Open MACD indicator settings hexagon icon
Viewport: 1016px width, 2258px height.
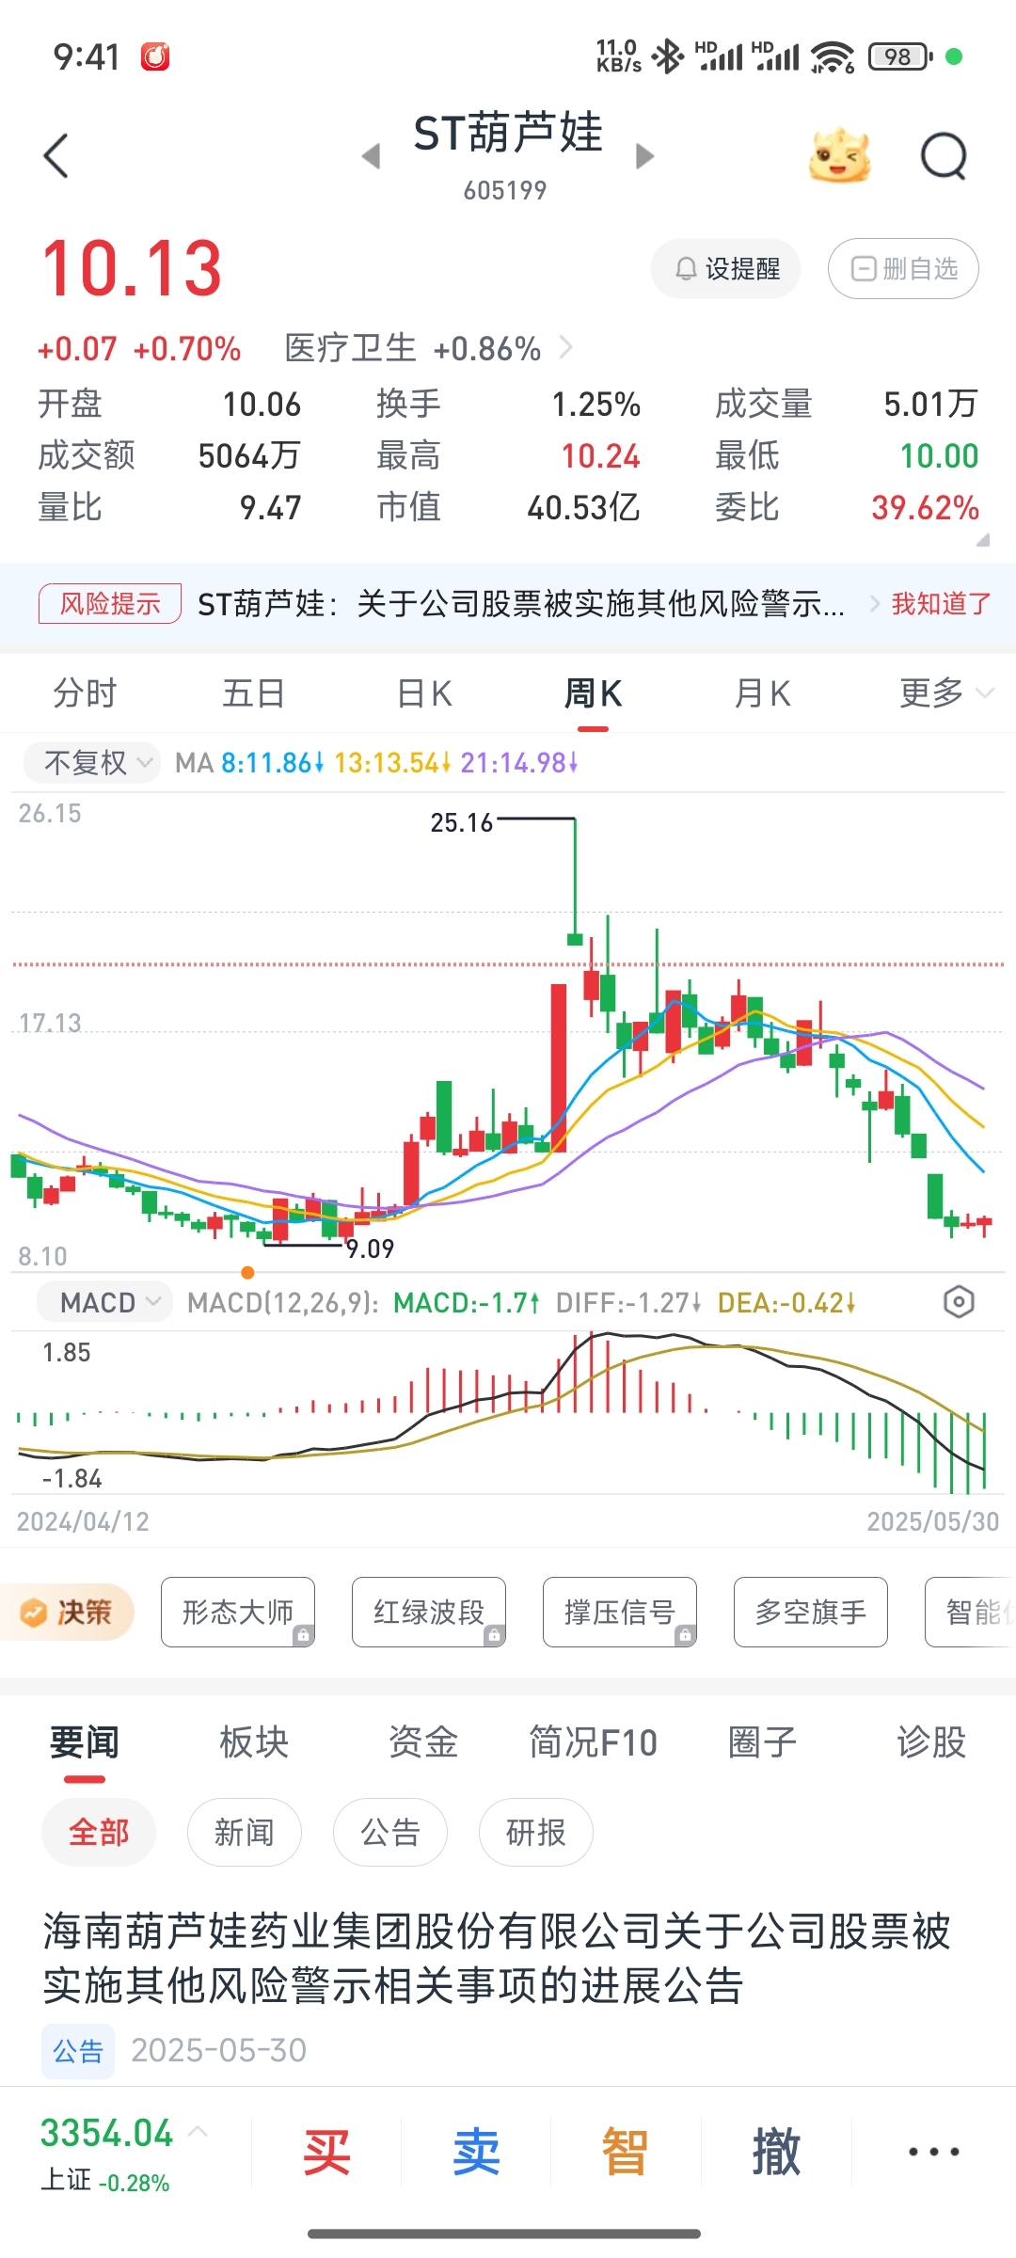coord(959,1302)
